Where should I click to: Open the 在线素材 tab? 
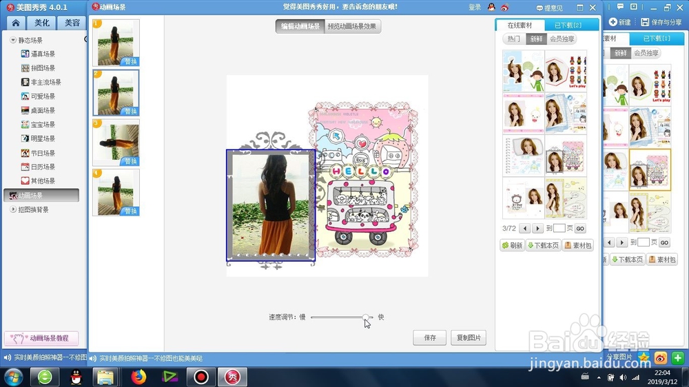click(x=520, y=25)
